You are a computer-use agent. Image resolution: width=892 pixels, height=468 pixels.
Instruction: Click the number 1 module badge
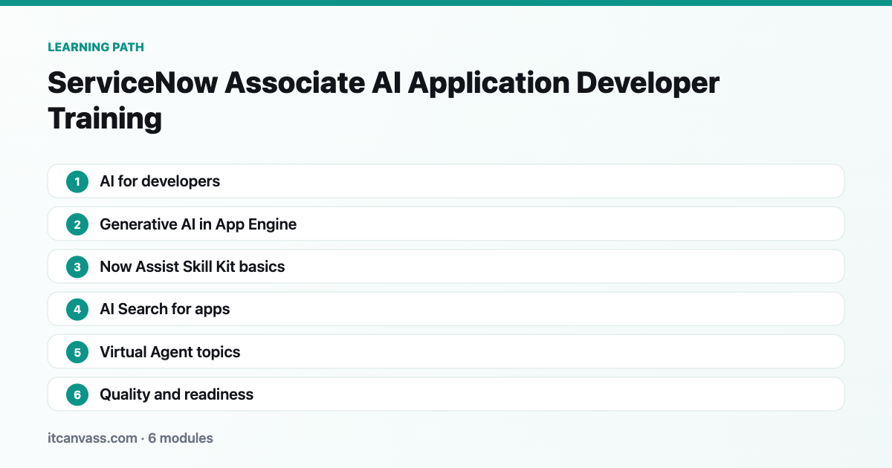point(77,181)
